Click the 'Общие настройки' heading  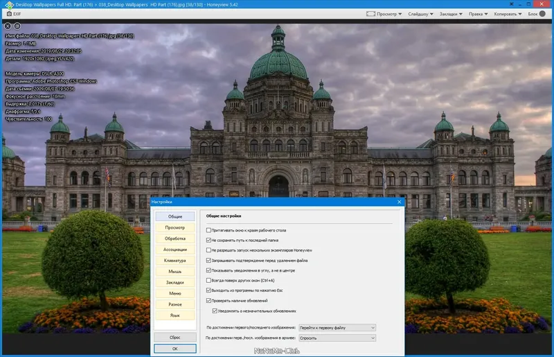pyautogui.click(x=224, y=216)
